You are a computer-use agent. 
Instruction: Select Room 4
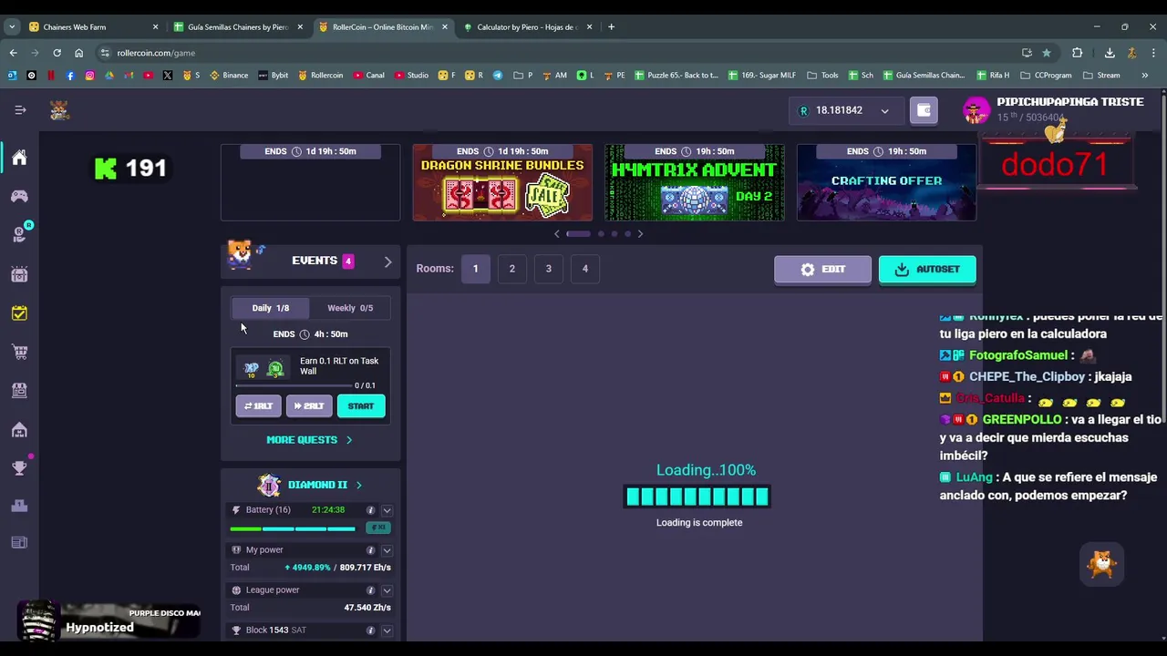coord(584,269)
